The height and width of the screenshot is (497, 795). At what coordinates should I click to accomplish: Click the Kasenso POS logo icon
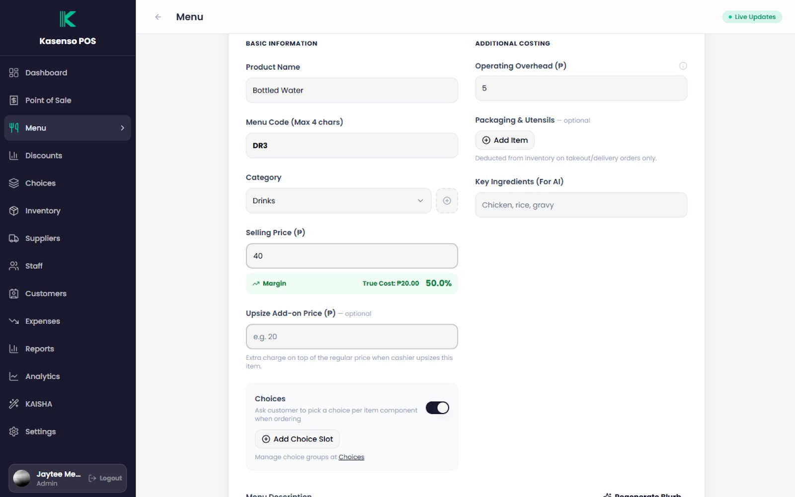coord(68,19)
